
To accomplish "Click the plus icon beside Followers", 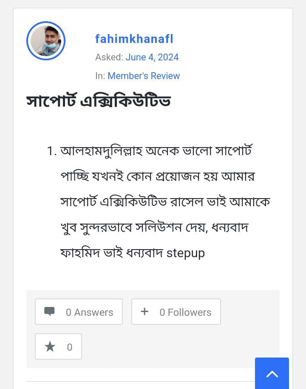I will [x=144, y=311].
